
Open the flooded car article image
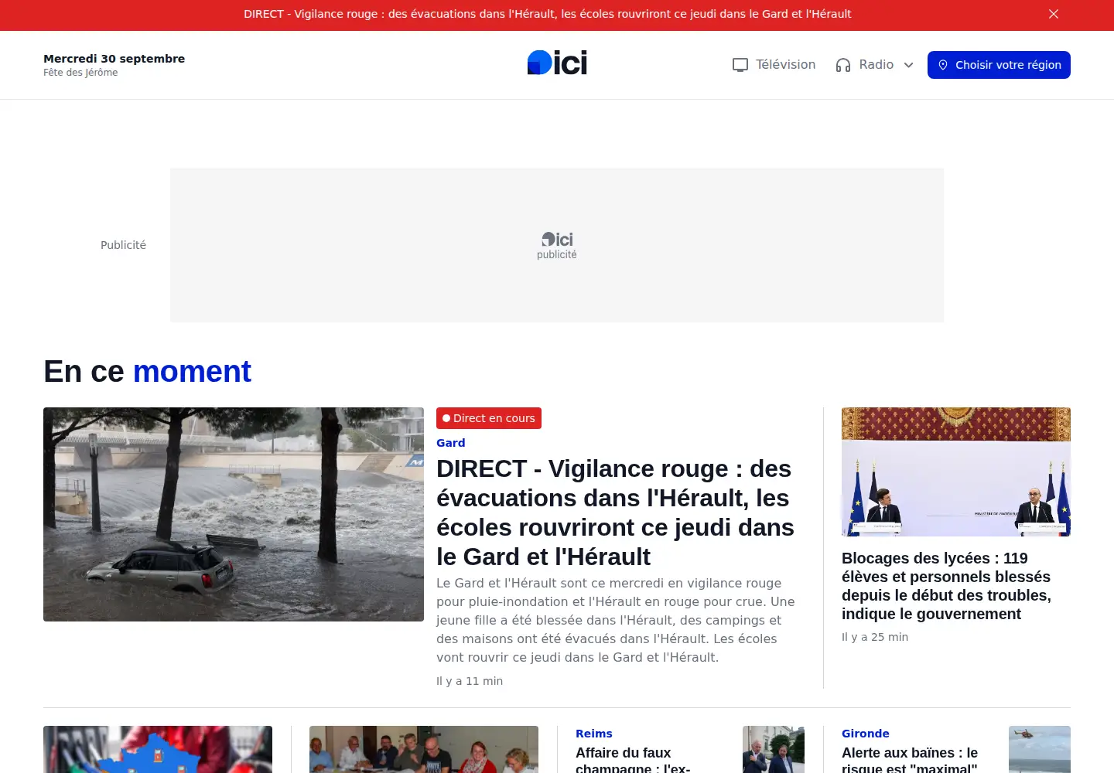(x=234, y=514)
